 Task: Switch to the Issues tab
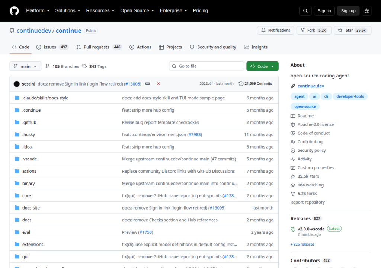52,47
